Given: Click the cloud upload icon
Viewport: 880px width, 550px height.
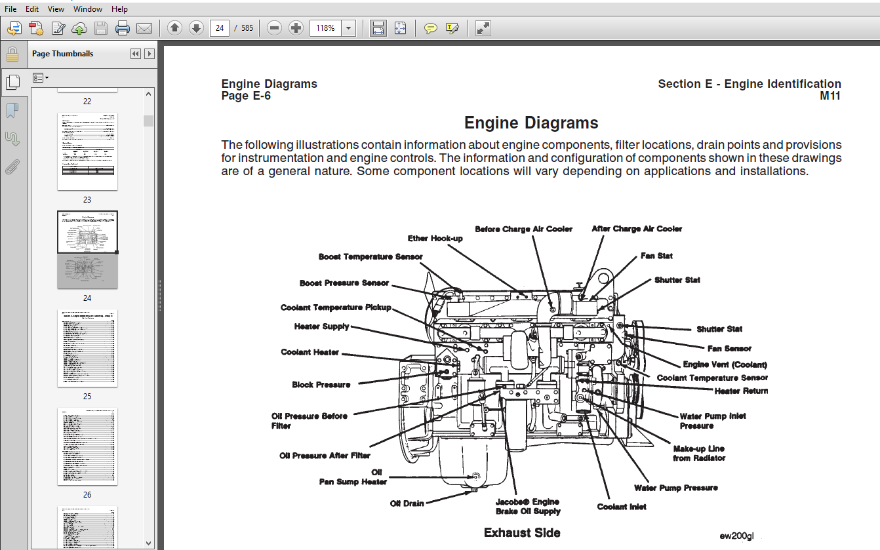Looking at the screenshot, I should tap(79, 28).
